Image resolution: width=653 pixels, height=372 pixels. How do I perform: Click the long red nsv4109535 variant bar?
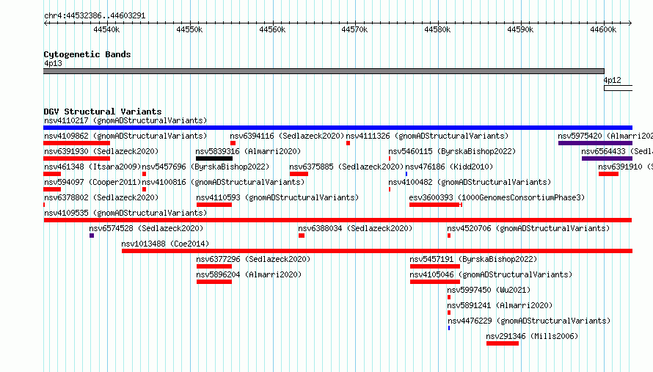pos(338,220)
